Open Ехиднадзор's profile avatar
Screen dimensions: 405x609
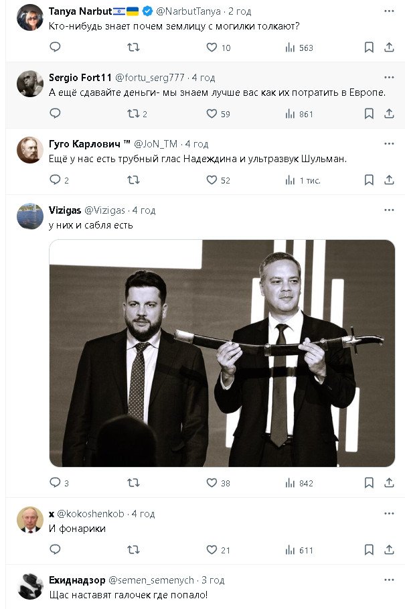pyautogui.click(x=30, y=586)
